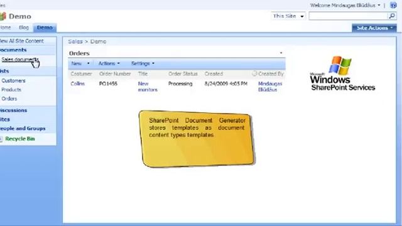The height and width of the screenshot is (226, 402).
Task: Click inside the search text box
Action: pos(349,16)
